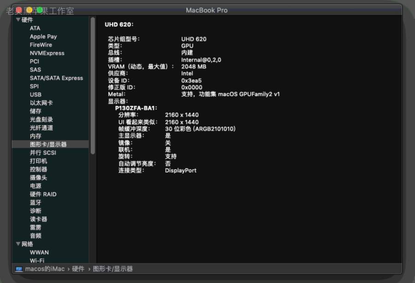This screenshot has width=415, height=283.
Task: Click 硬件 in the bottom breadcrumb path
Action: 77,269
